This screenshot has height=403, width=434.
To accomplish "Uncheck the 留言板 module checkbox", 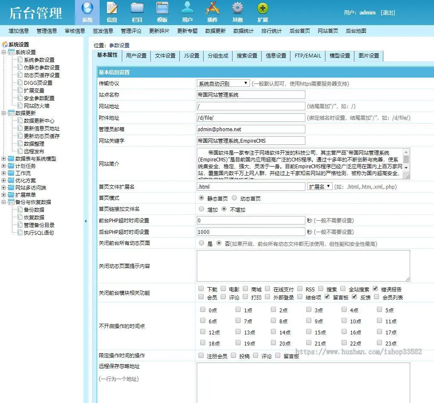I will click(327, 297).
